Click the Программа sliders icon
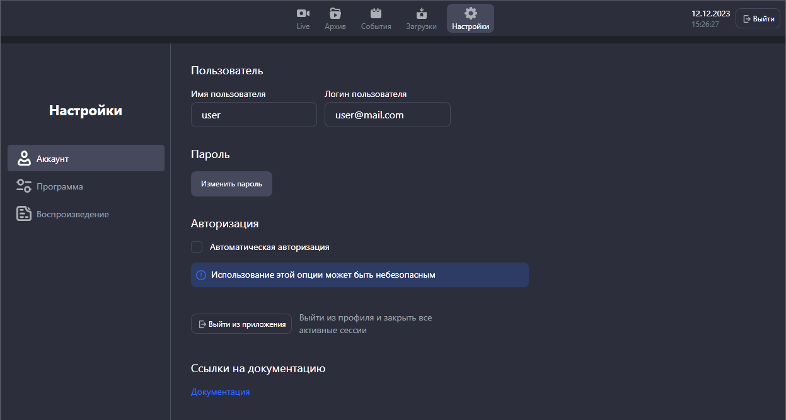The image size is (786, 420). 24,186
